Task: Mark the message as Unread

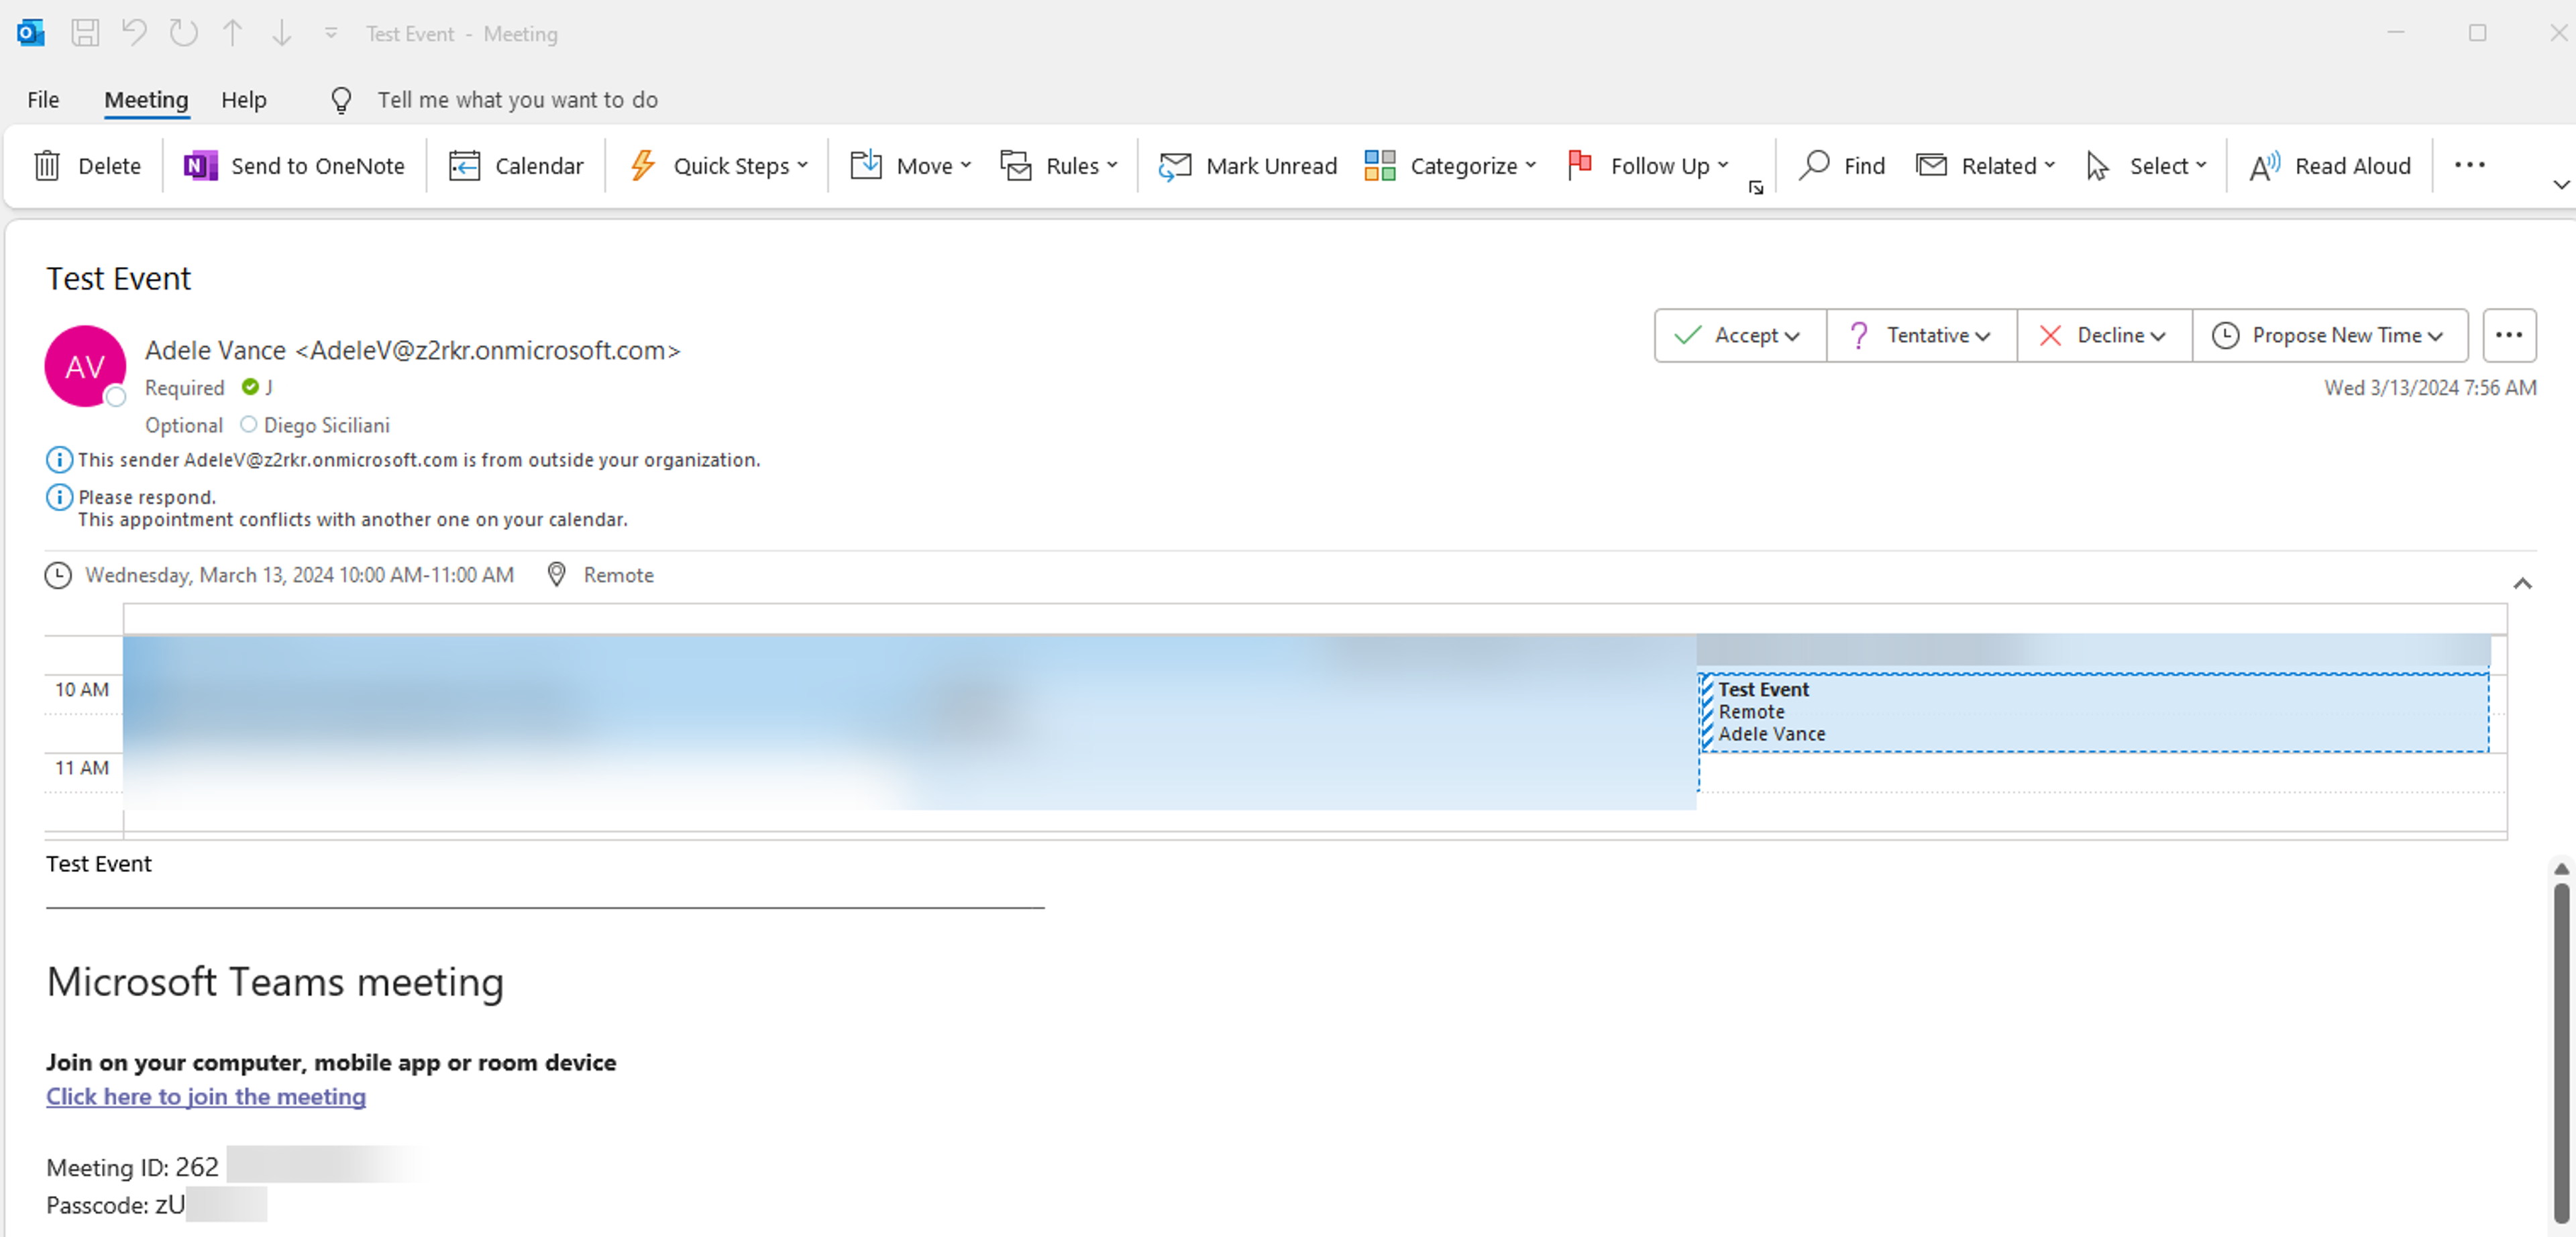Action: pos(1247,166)
